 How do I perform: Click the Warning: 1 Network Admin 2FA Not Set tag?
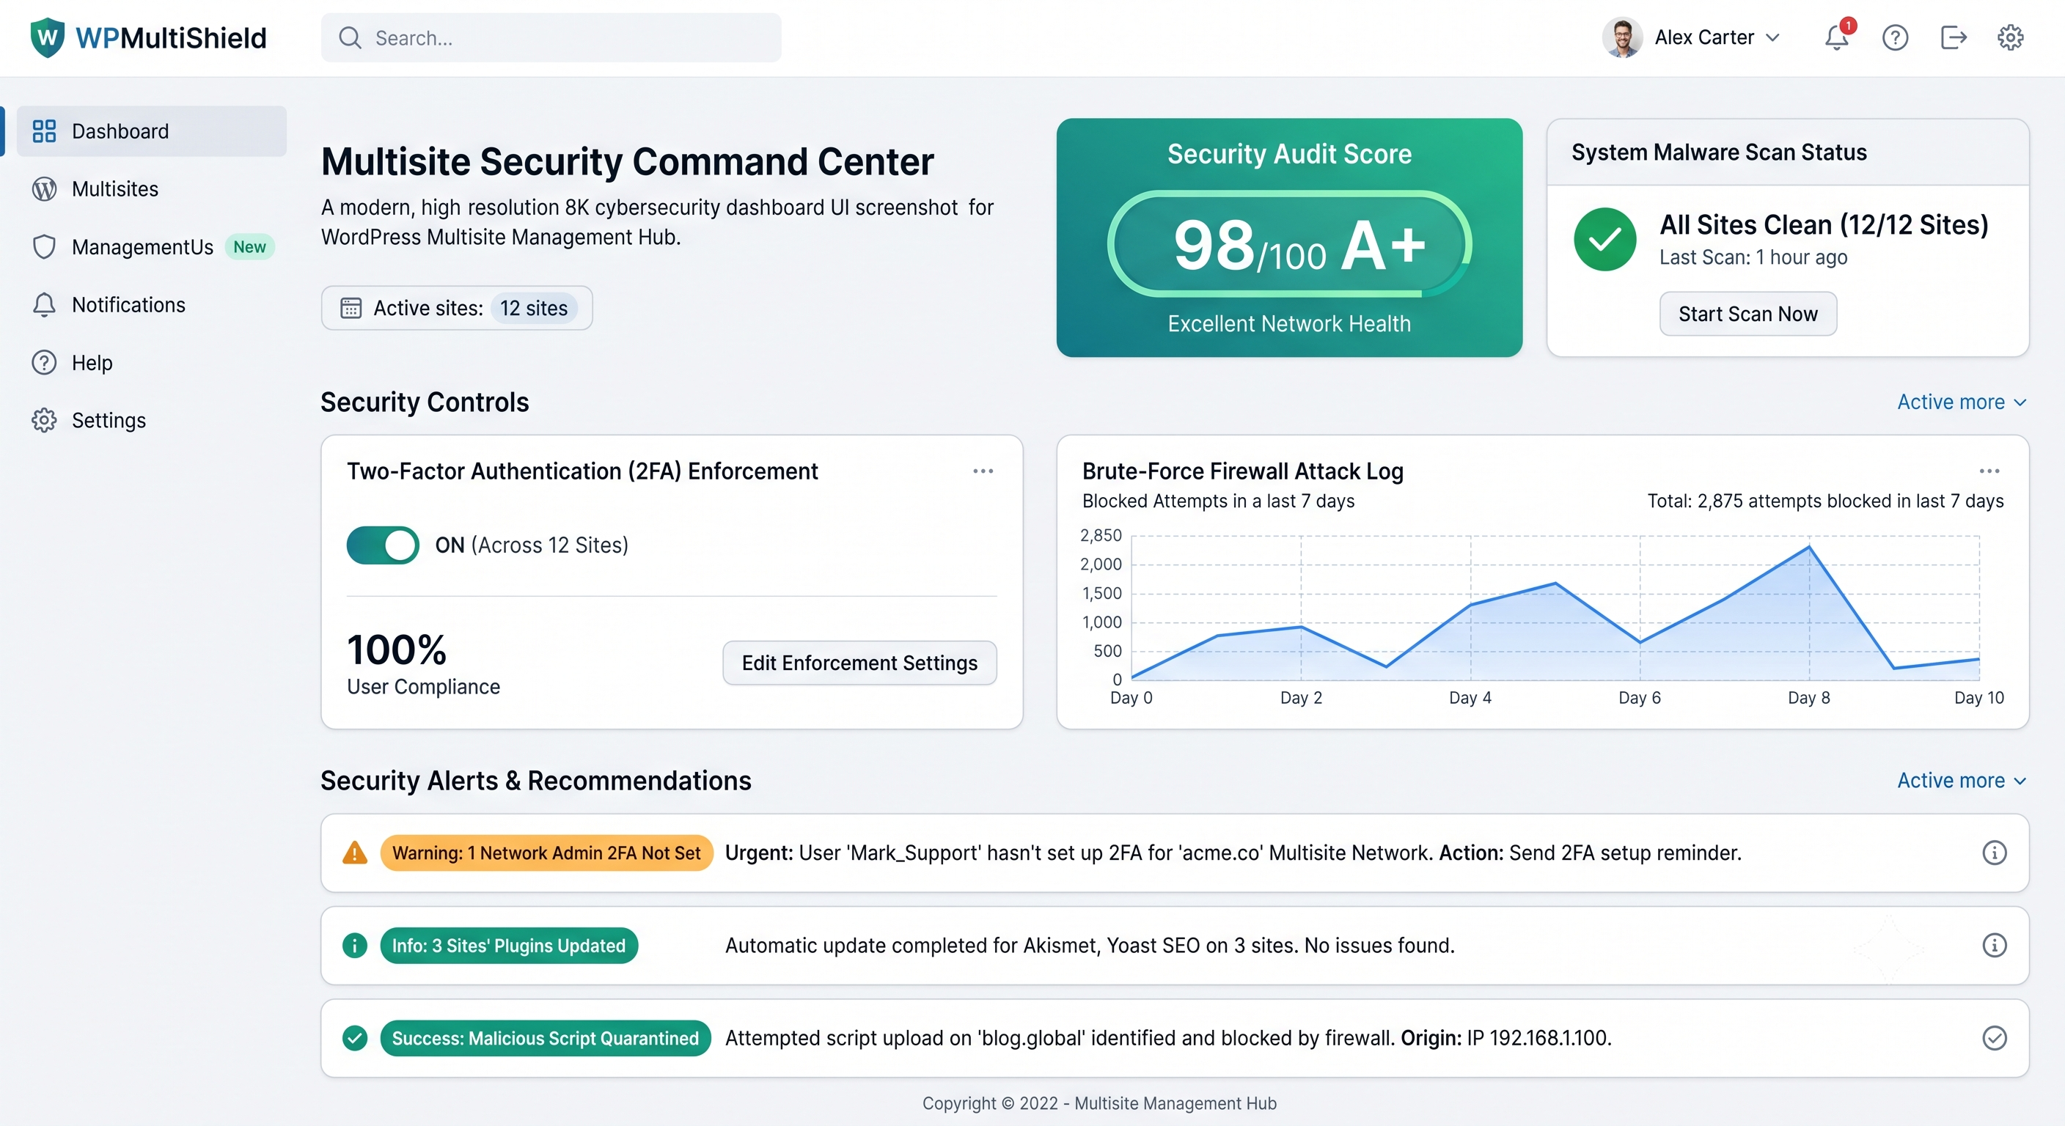tap(546, 853)
